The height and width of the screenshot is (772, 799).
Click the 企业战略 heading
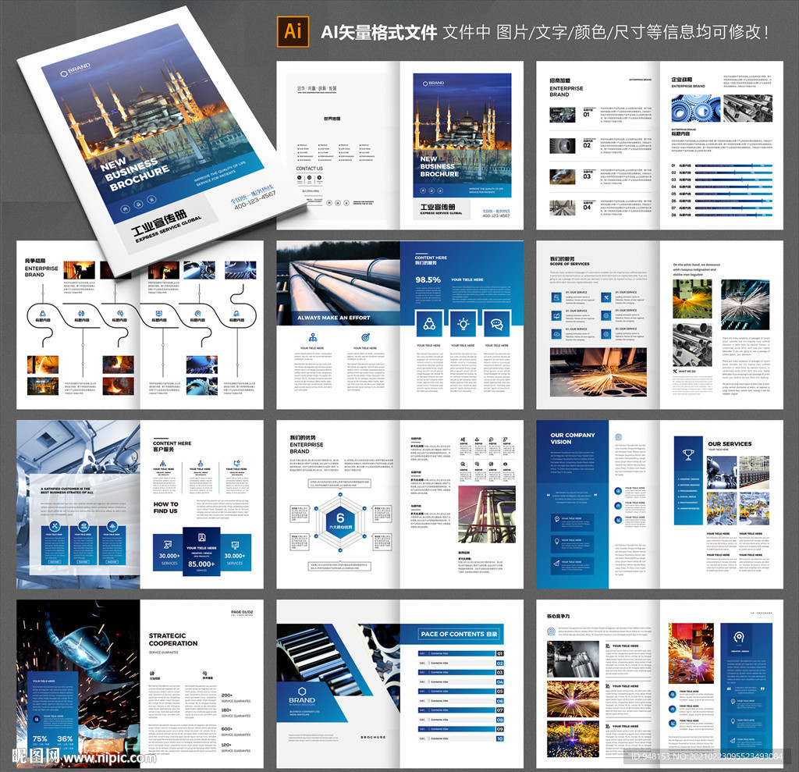[682, 80]
